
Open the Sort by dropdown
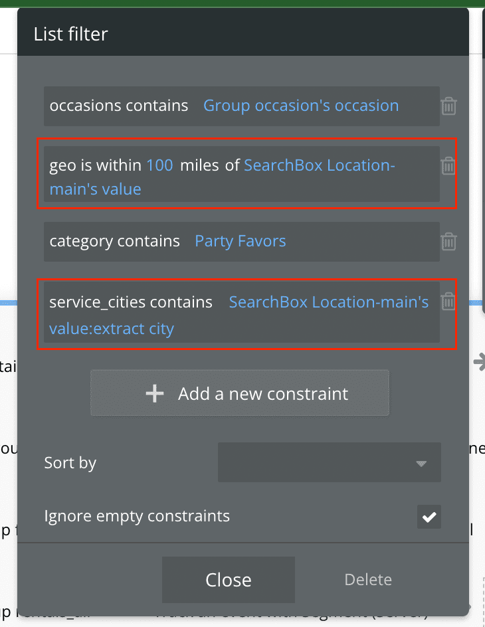point(329,462)
